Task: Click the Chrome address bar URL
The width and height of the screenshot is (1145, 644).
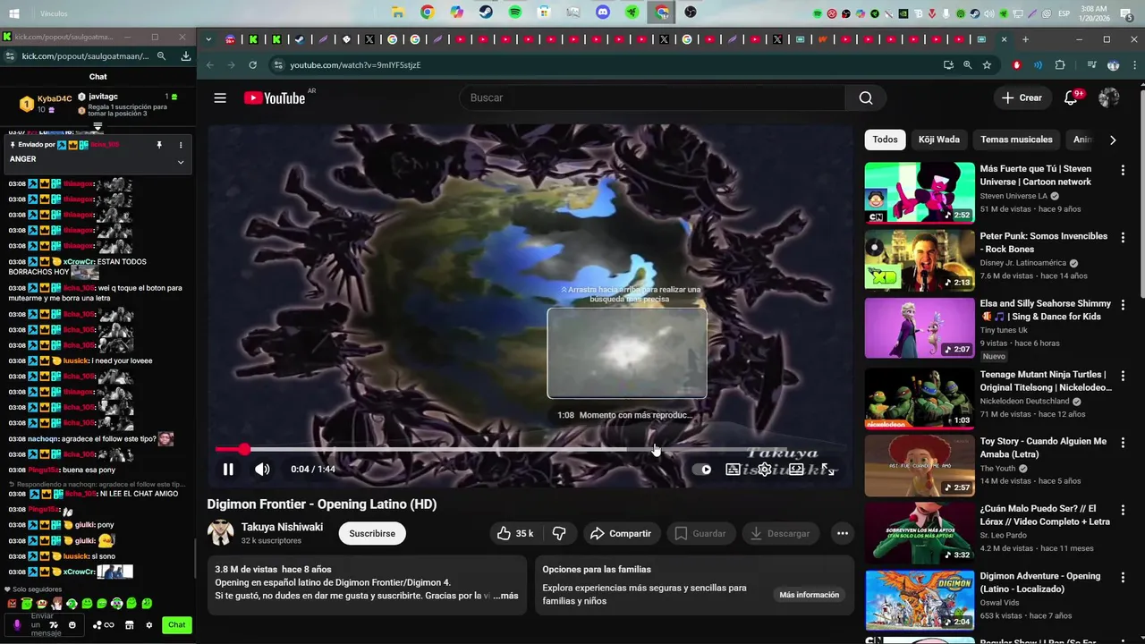Action: click(x=355, y=65)
